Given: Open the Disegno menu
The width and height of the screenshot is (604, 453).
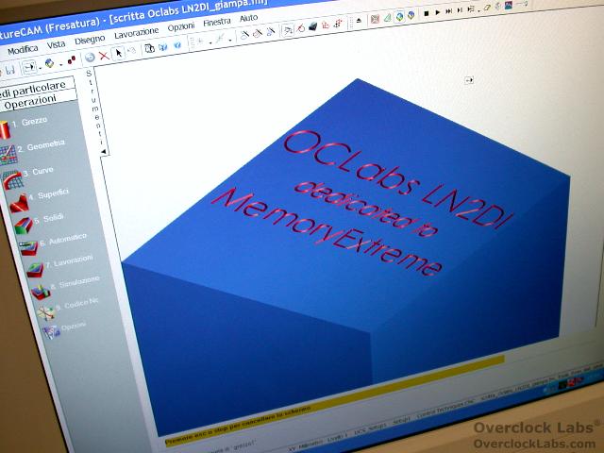Looking at the screenshot, I should click(x=90, y=40).
